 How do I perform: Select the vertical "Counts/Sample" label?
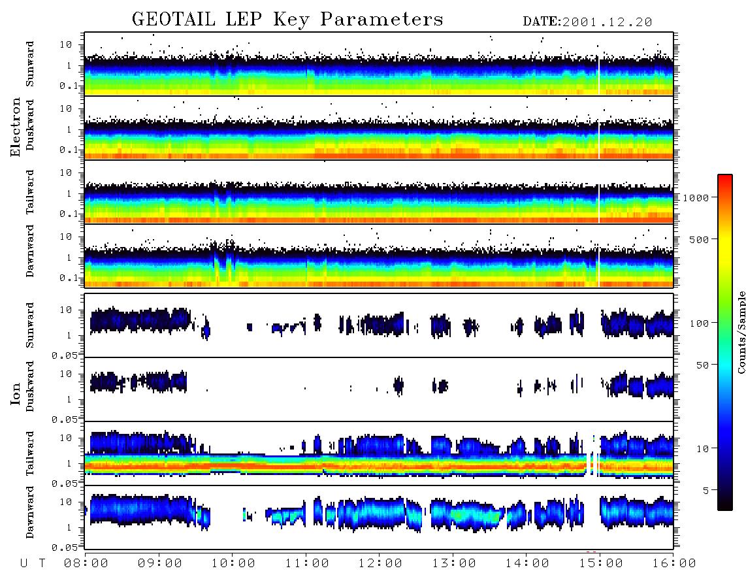pyautogui.click(x=741, y=332)
